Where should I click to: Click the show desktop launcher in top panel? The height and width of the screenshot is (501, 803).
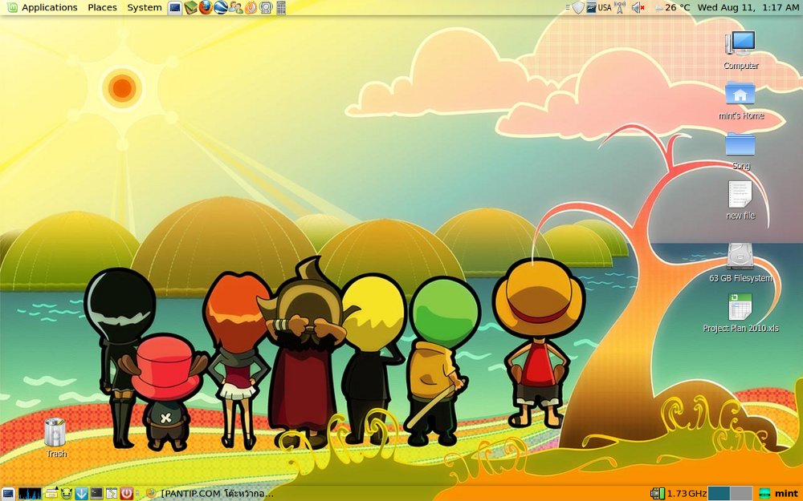(174, 8)
